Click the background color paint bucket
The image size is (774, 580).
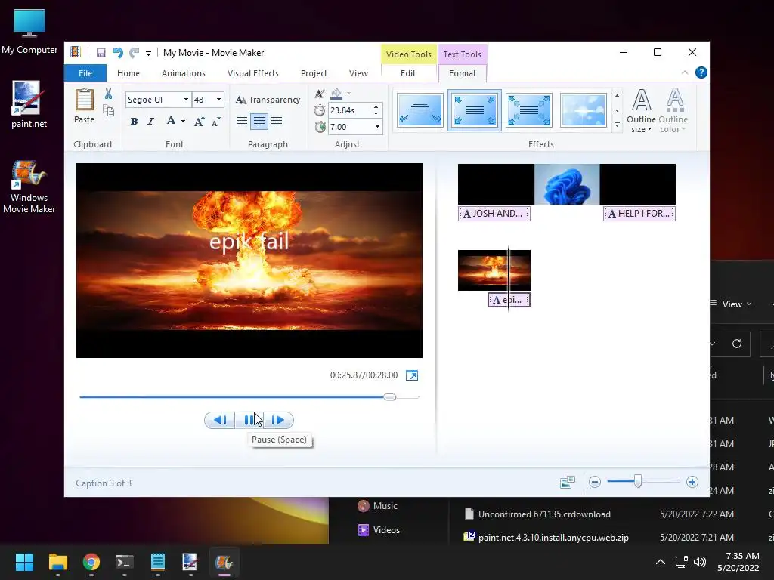coord(336,94)
